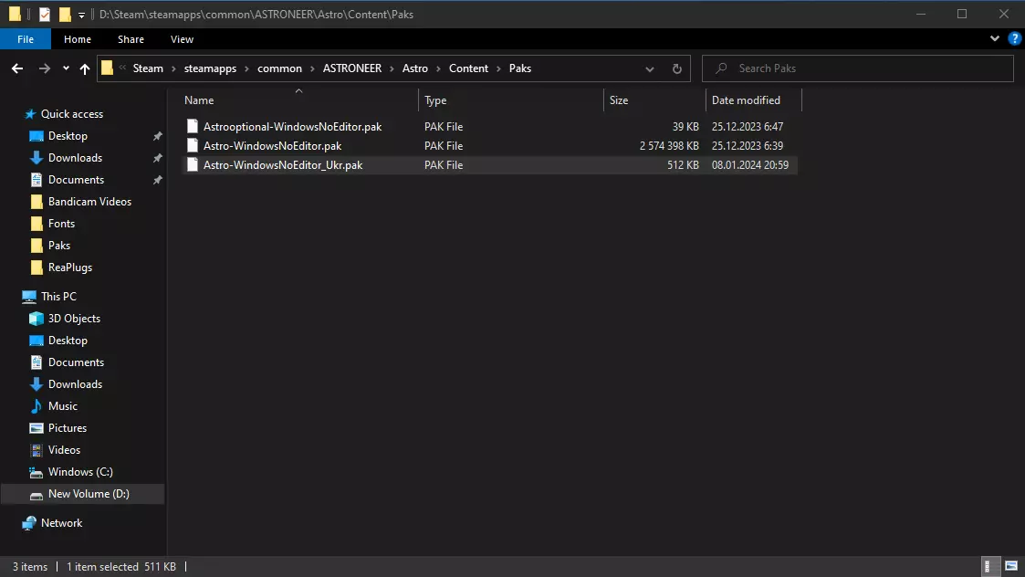The height and width of the screenshot is (577, 1025).
Task: Select Astro-WindowsNoEditor.pak file
Action: 272,146
